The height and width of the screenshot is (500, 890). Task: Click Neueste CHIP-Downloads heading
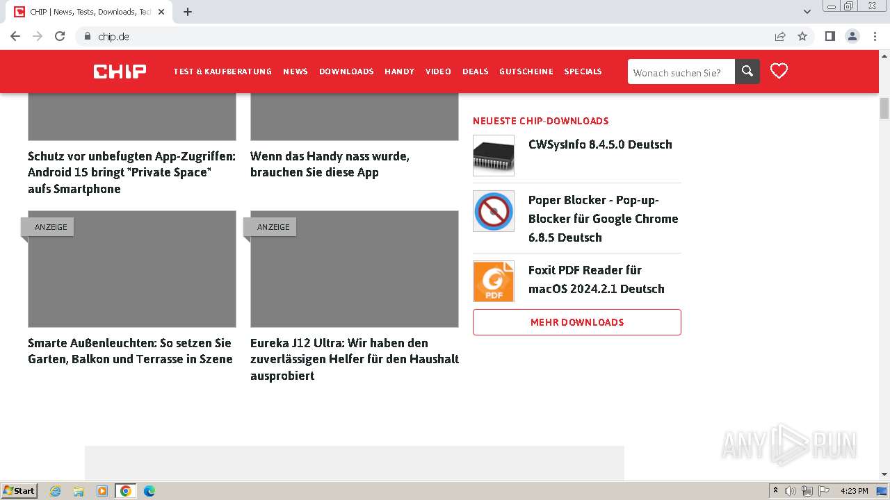pyautogui.click(x=541, y=121)
